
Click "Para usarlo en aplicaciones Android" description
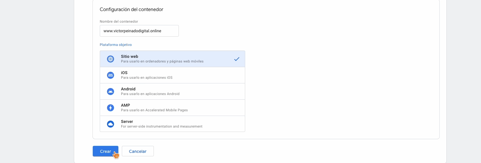click(x=150, y=94)
